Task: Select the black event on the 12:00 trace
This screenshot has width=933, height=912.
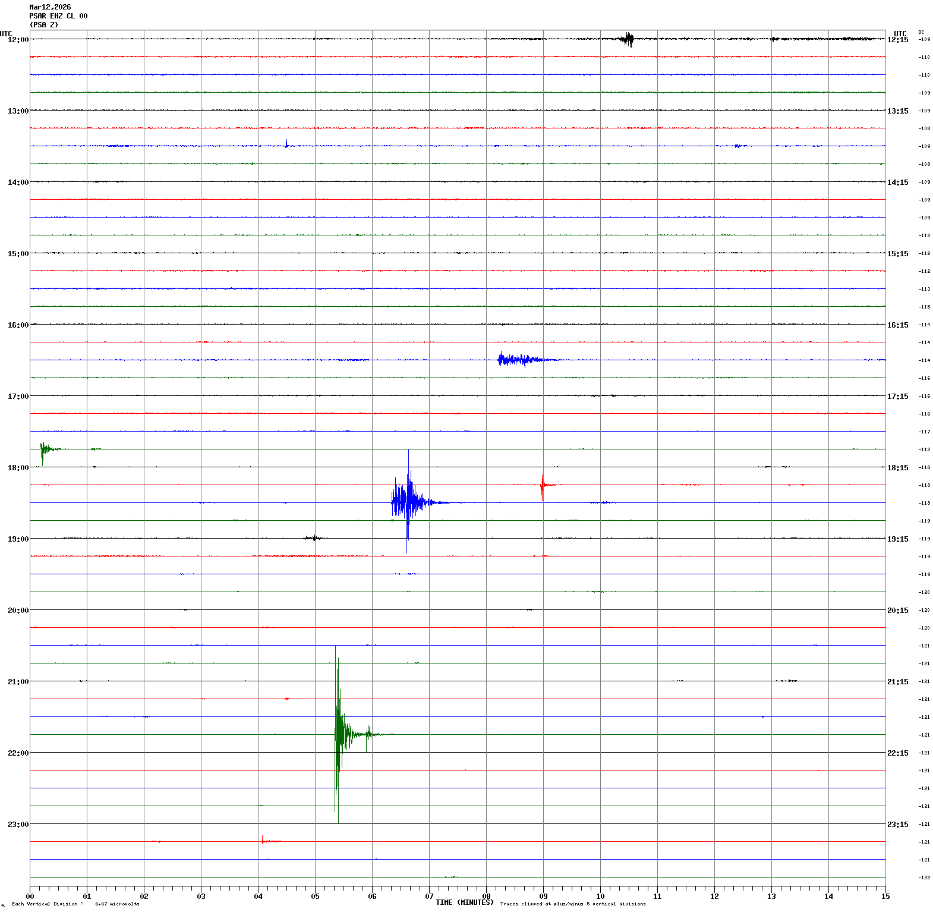Action: click(x=628, y=39)
